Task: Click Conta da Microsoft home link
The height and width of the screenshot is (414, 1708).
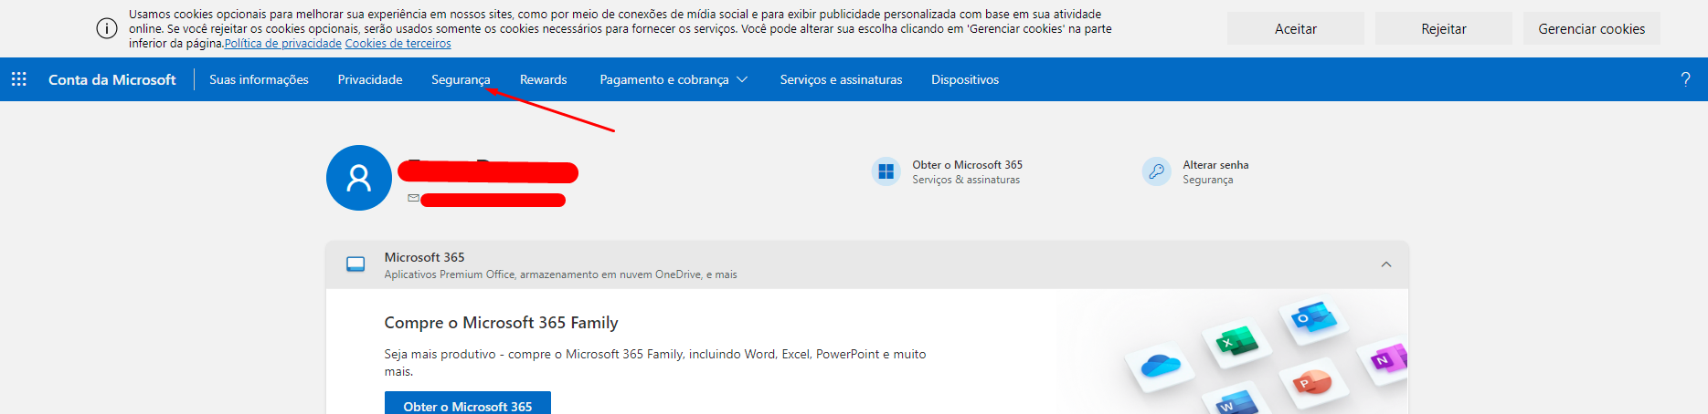Action: point(111,79)
